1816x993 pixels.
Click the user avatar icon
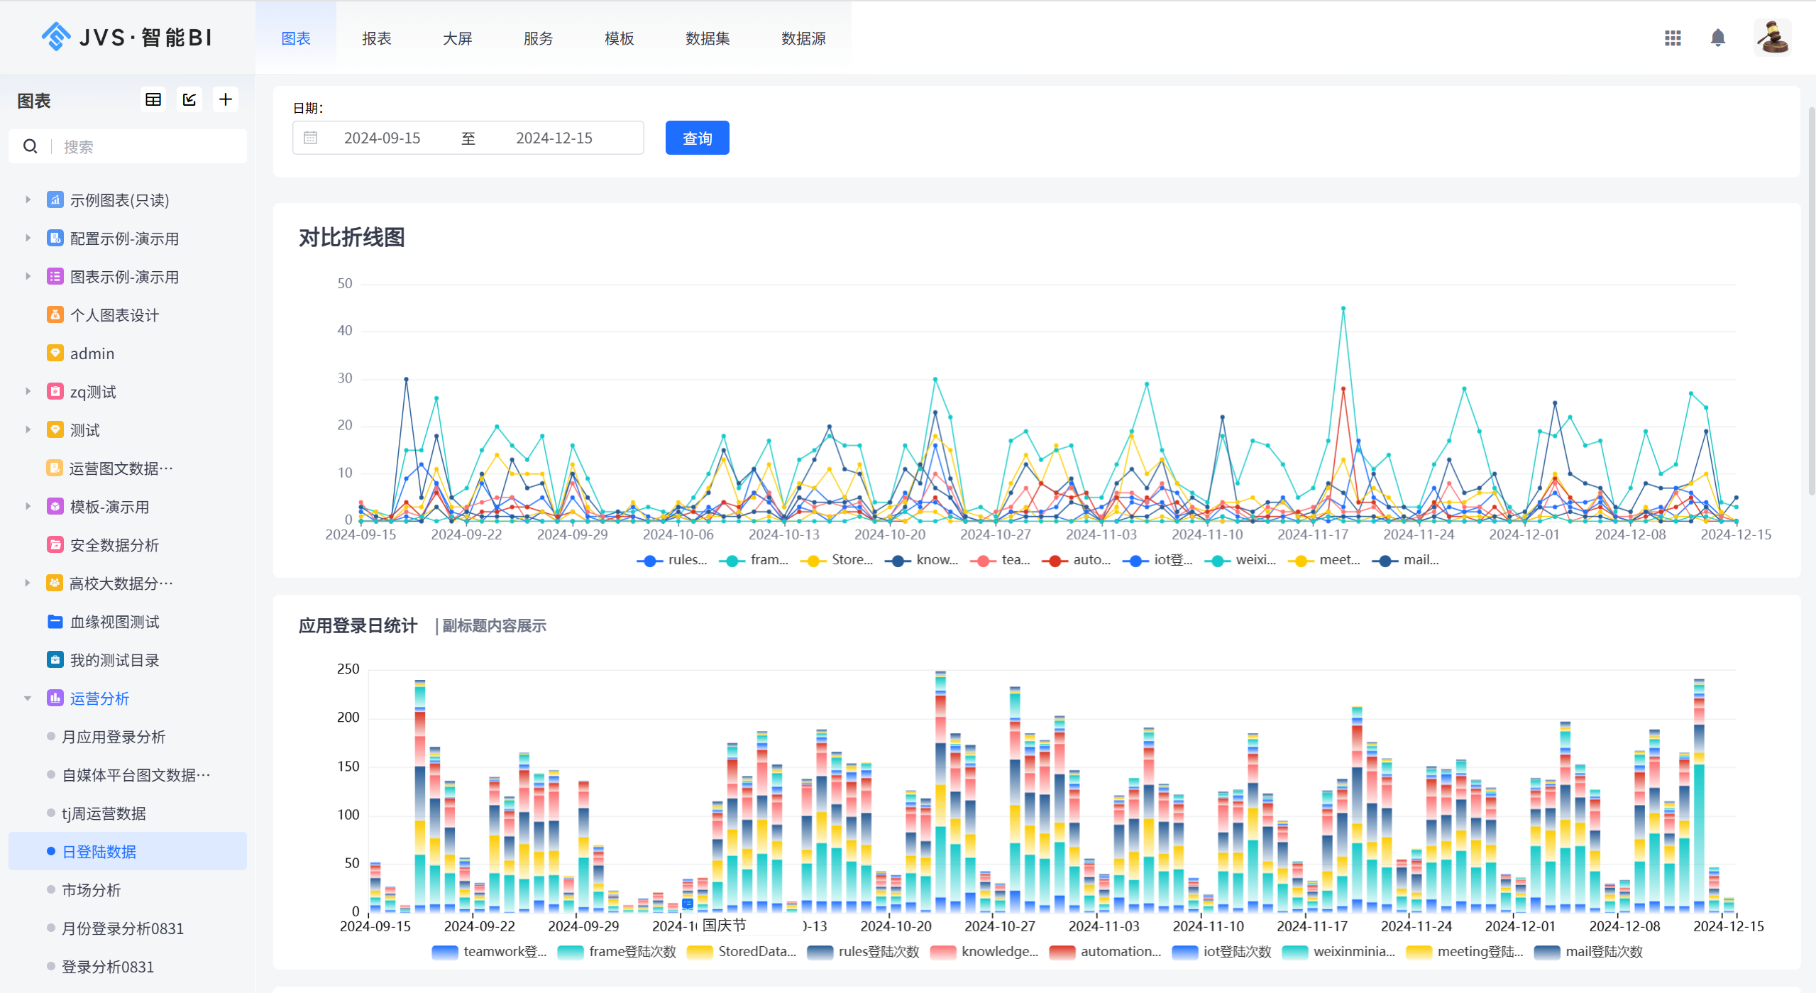point(1772,38)
